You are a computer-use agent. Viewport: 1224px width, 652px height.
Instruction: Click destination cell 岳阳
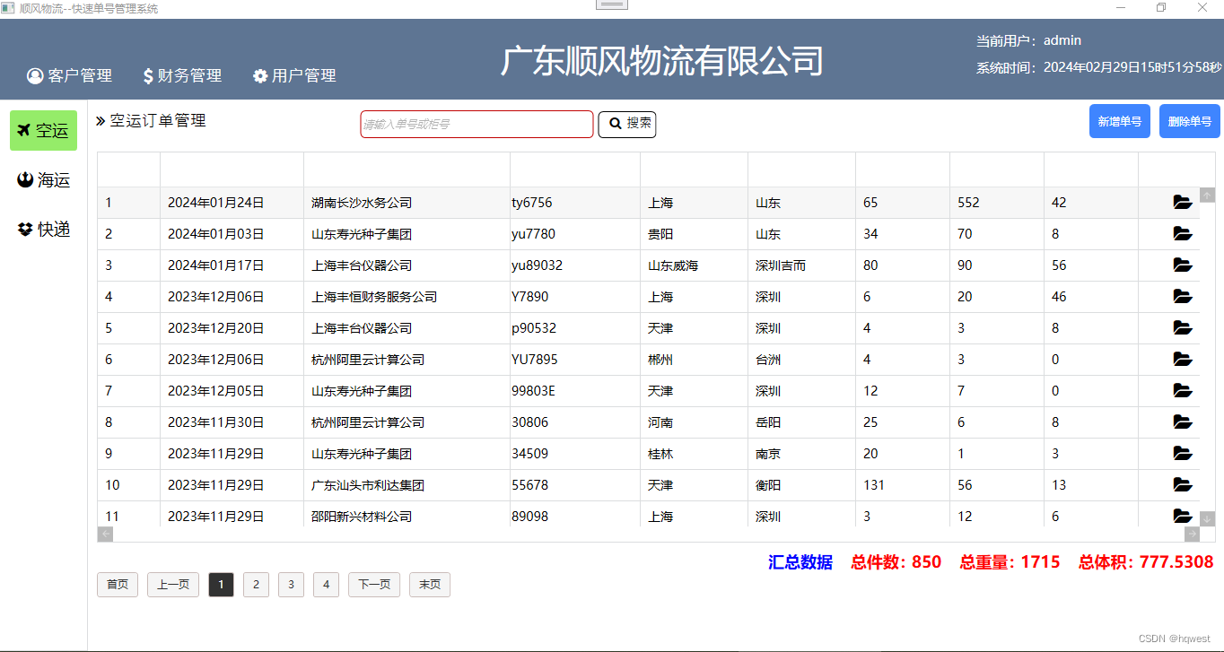pos(768,422)
